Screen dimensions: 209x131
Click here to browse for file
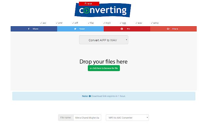pos(104,68)
